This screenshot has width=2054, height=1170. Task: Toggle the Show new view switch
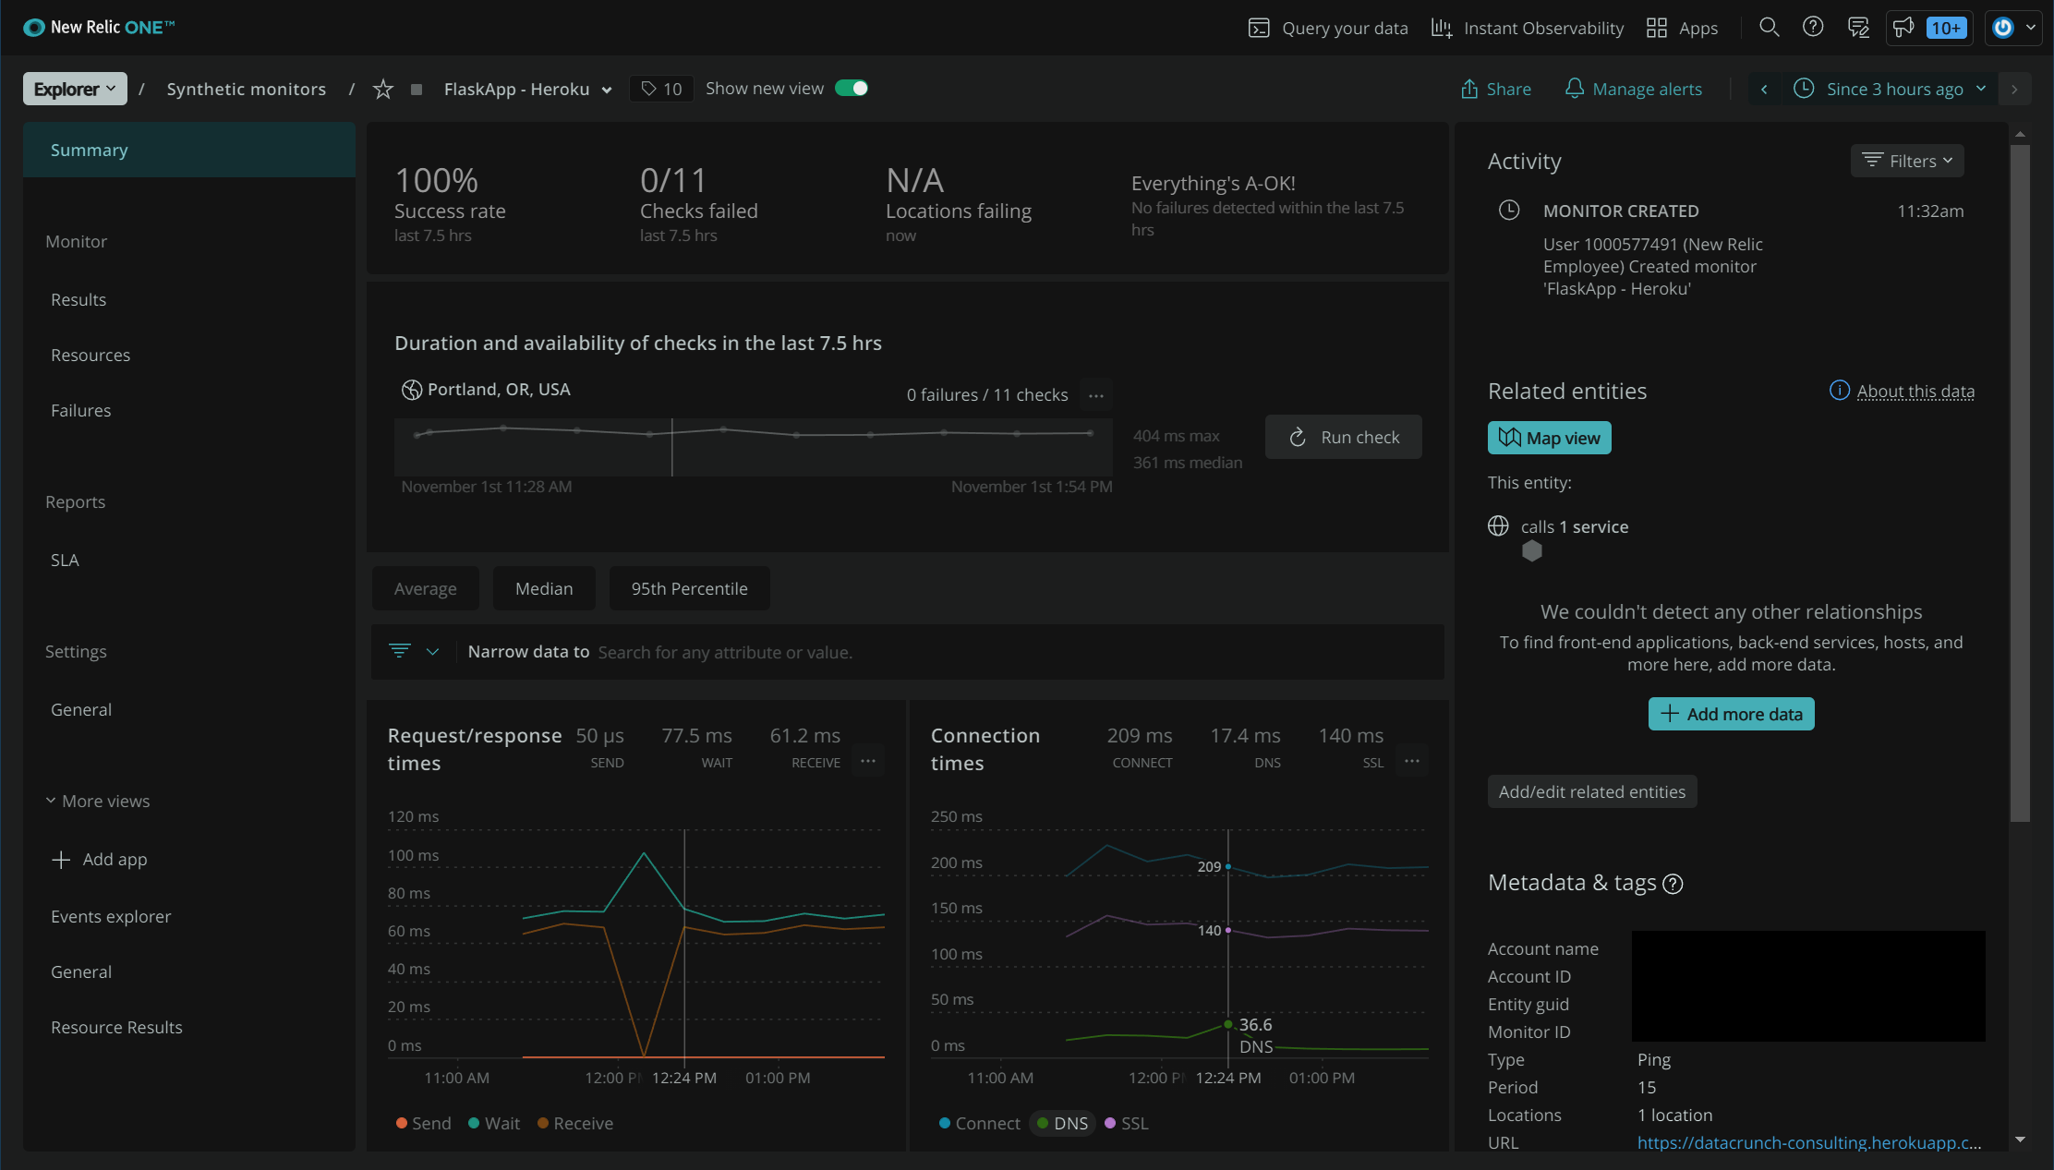pos(851,88)
